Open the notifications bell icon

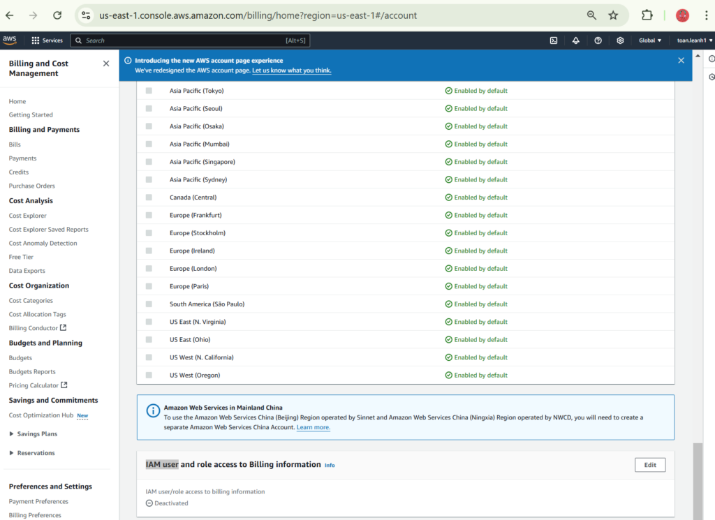575,40
